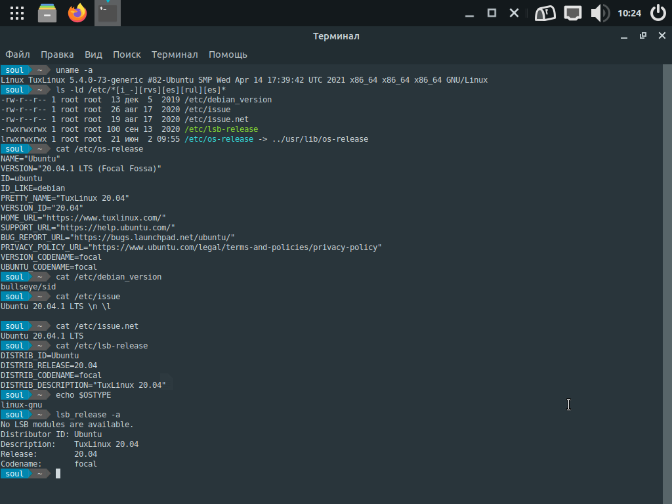The height and width of the screenshot is (504, 672).
Task: Click the 'Linux TuxLinux 5.4.0-73-generic' kernel line
Action: coord(244,79)
